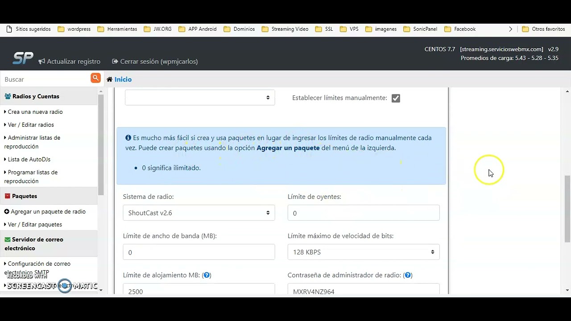Image resolution: width=571 pixels, height=321 pixels.
Task: Click the orange search icon button
Action: (x=95, y=78)
